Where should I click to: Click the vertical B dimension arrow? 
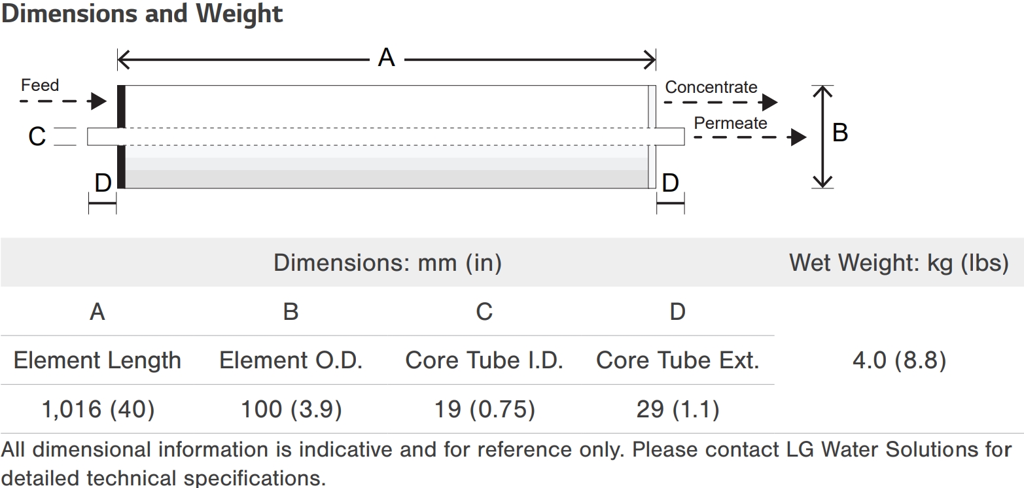tap(822, 137)
